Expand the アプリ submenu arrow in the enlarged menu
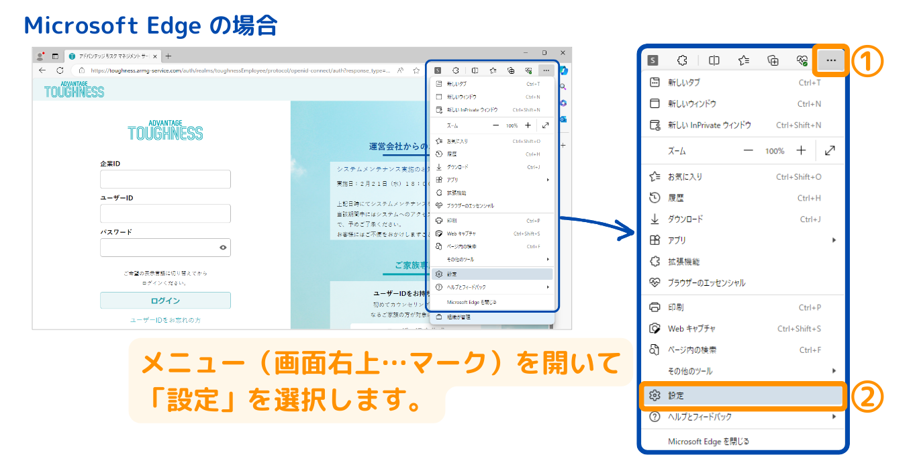 [x=834, y=240]
